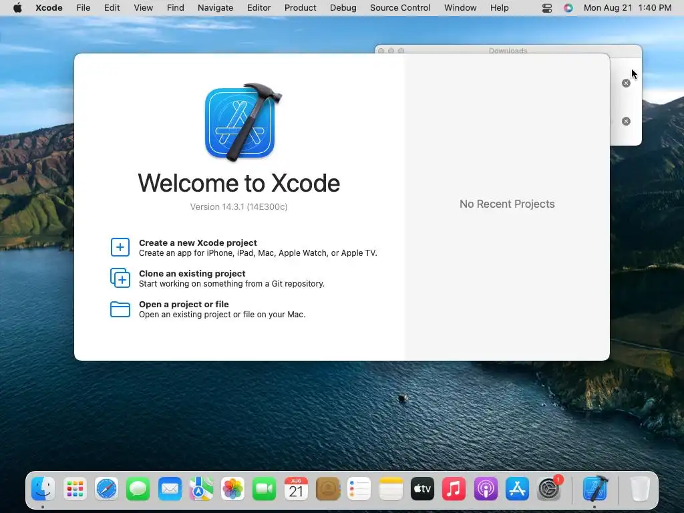Open Control Center in the menu bar
This screenshot has width=684, height=513.
(x=547, y=8)
